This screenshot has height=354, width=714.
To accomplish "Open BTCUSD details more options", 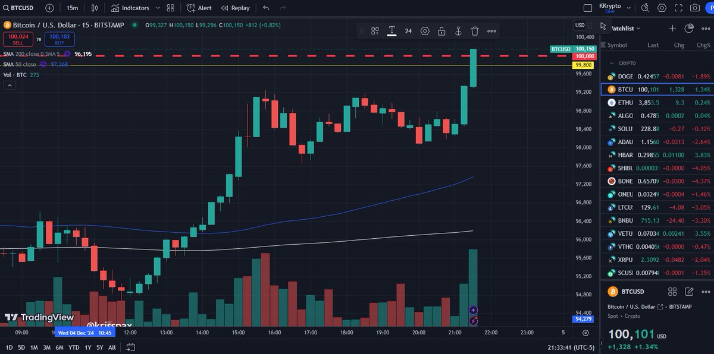I will 706,292.
